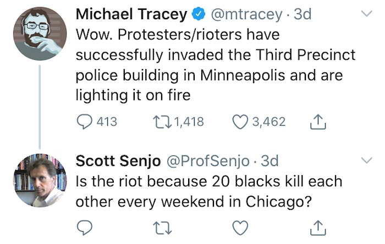Image resolution: width=385 pixels, height=244 pixels.
Task: Open the 3d timestamp on Scott Senjo's reply
Action: pos(269,160)
